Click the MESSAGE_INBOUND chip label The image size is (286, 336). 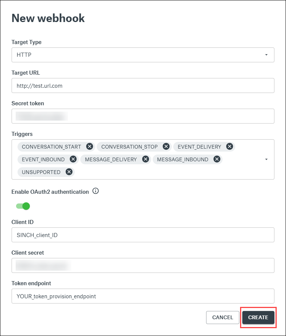click(x=183, y=159)
